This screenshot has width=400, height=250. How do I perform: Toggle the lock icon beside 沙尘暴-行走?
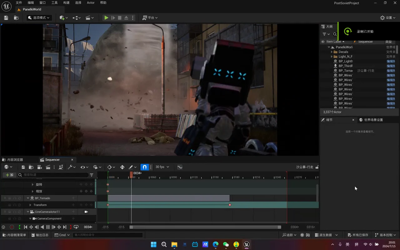(x=317, y=167)
